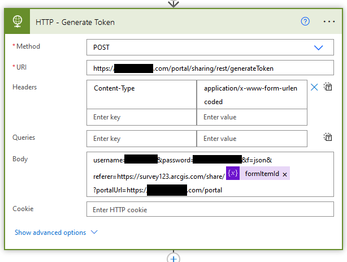
Task: Expand Show advanced options
Action: [x=94, y=233]
